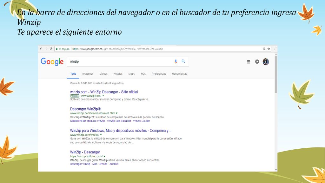Click the scrollbar up arrow
Screen dimensions: 325x183
276,54
